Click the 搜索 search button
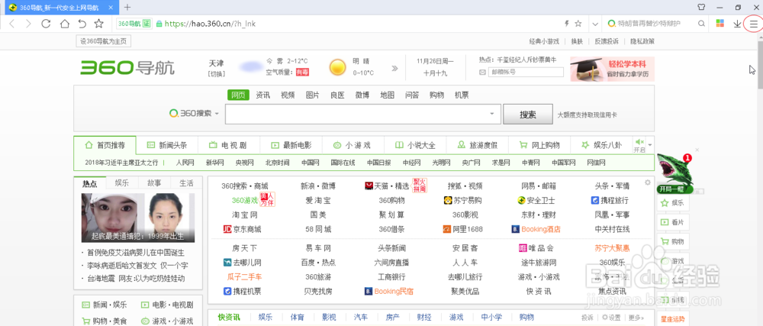Screen dimensions: 763x326 click(527, 115)
